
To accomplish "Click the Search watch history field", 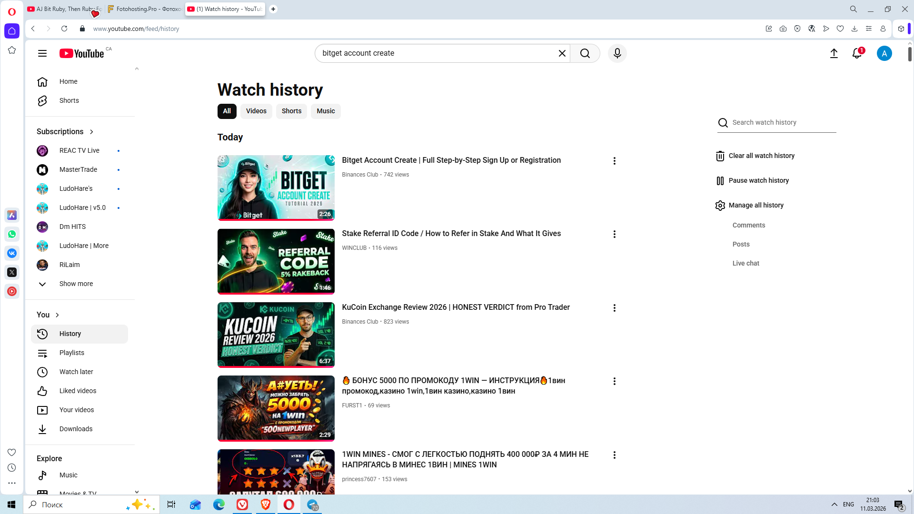I will (x=783, y=122).
